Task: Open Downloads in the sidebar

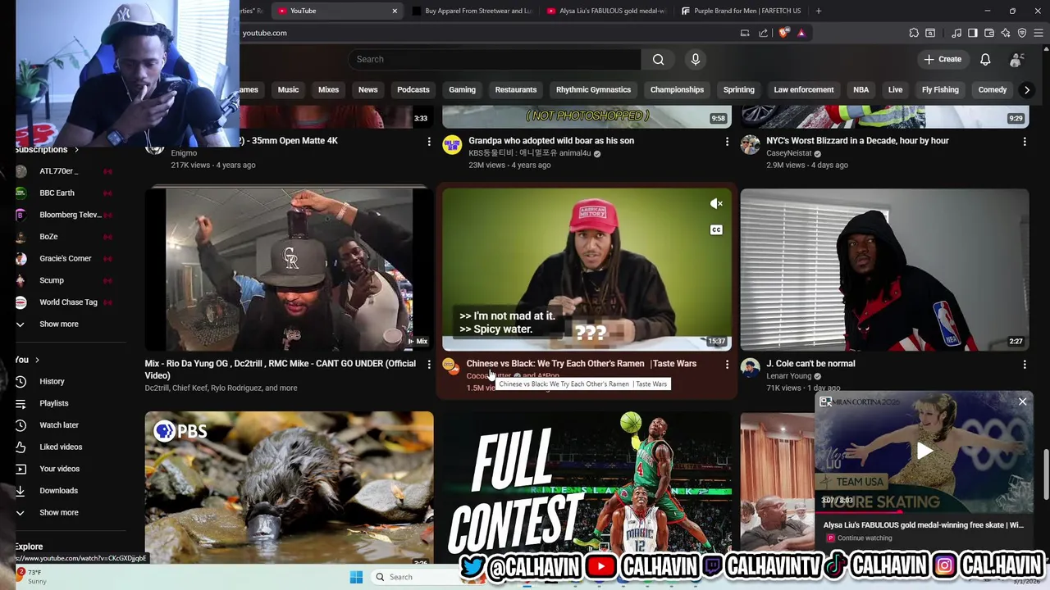Action: pos(58,491)
